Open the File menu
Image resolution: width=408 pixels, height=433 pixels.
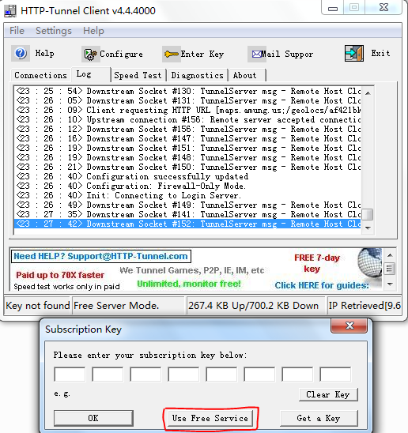coord(17,31)
